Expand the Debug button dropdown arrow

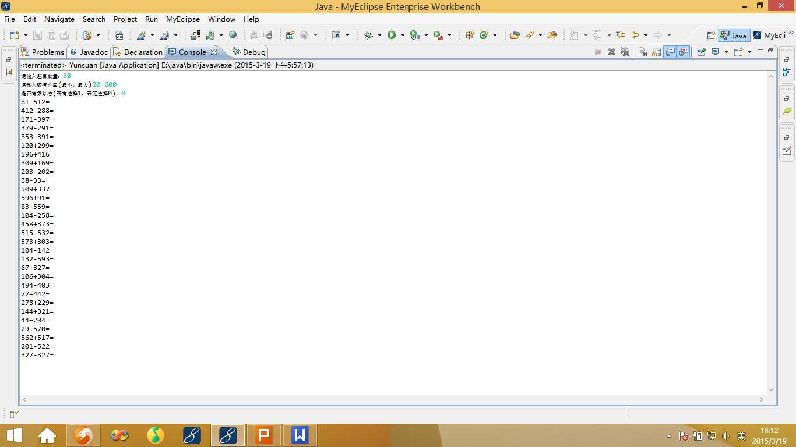(x=379, y=35)
